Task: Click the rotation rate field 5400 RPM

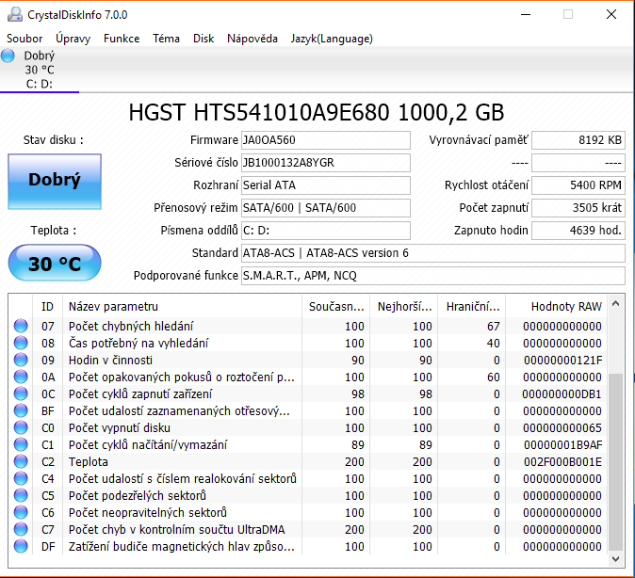Action: coord(578,185)
